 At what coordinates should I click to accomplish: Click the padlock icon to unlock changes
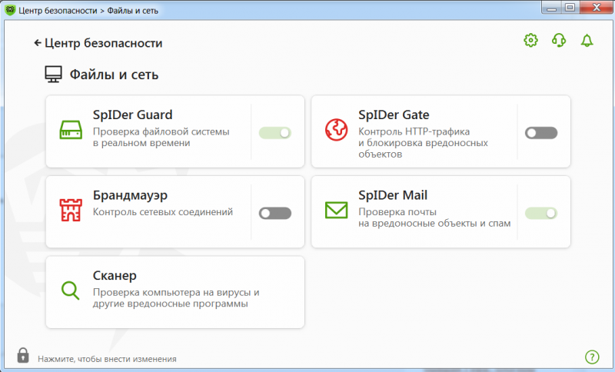[x=23, y=356]
